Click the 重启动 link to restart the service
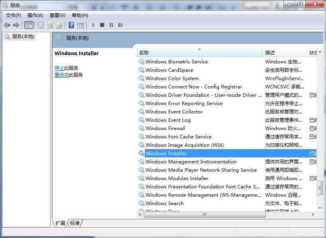The height and width of the screenshot is (238, 326). (x=62, y=74)
